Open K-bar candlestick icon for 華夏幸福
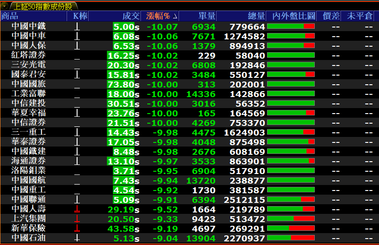The height and width of the screenshot is (245, 379). pos(77,113)
